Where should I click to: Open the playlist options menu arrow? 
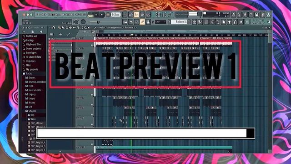tap(50, 28)
